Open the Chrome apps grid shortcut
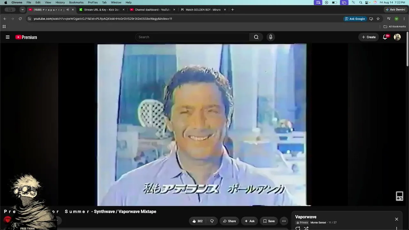409x230 pixels. click(4, 27)
